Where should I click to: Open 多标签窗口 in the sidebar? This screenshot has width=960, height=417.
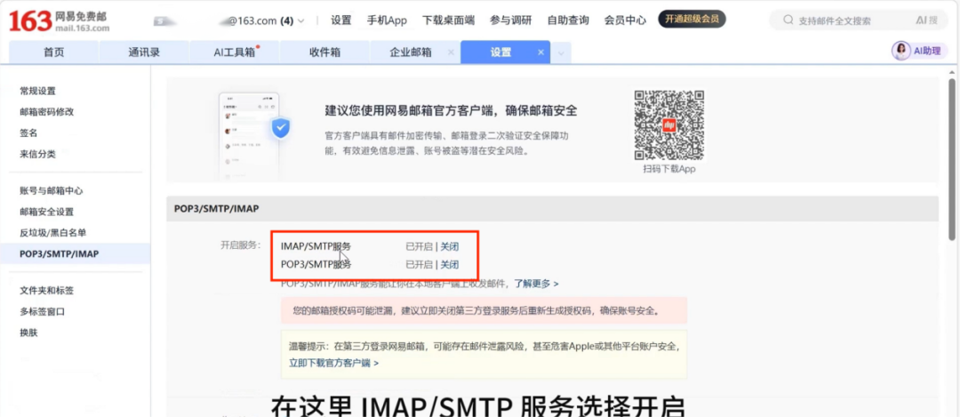pyautogui.click(x=43, y=311)
